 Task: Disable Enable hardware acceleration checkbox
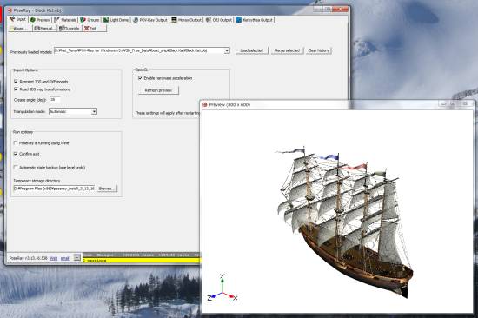click(140, 78)
